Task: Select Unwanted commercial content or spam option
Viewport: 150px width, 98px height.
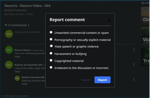Action: click(x=51, y=32)
